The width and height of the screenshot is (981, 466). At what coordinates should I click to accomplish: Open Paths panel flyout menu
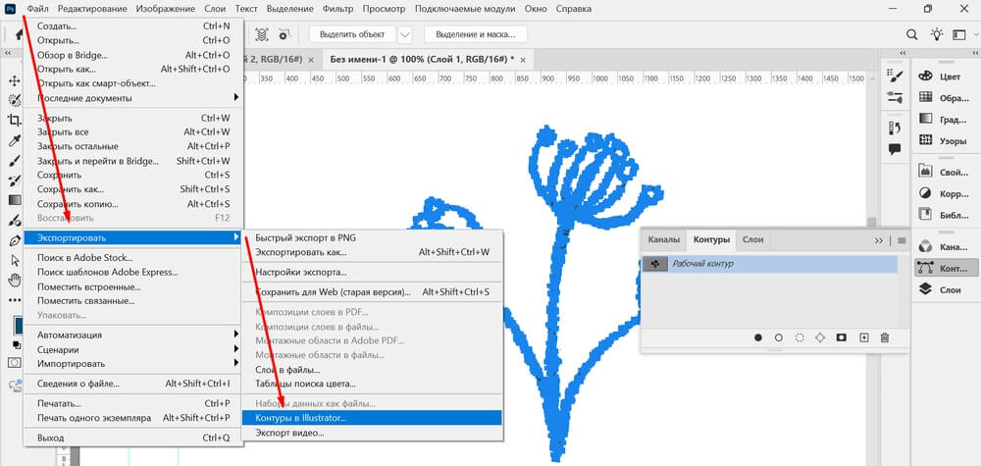901,240
